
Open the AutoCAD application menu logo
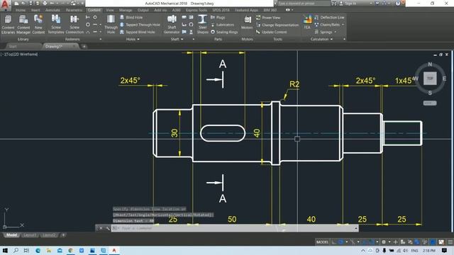pos(5,4)
